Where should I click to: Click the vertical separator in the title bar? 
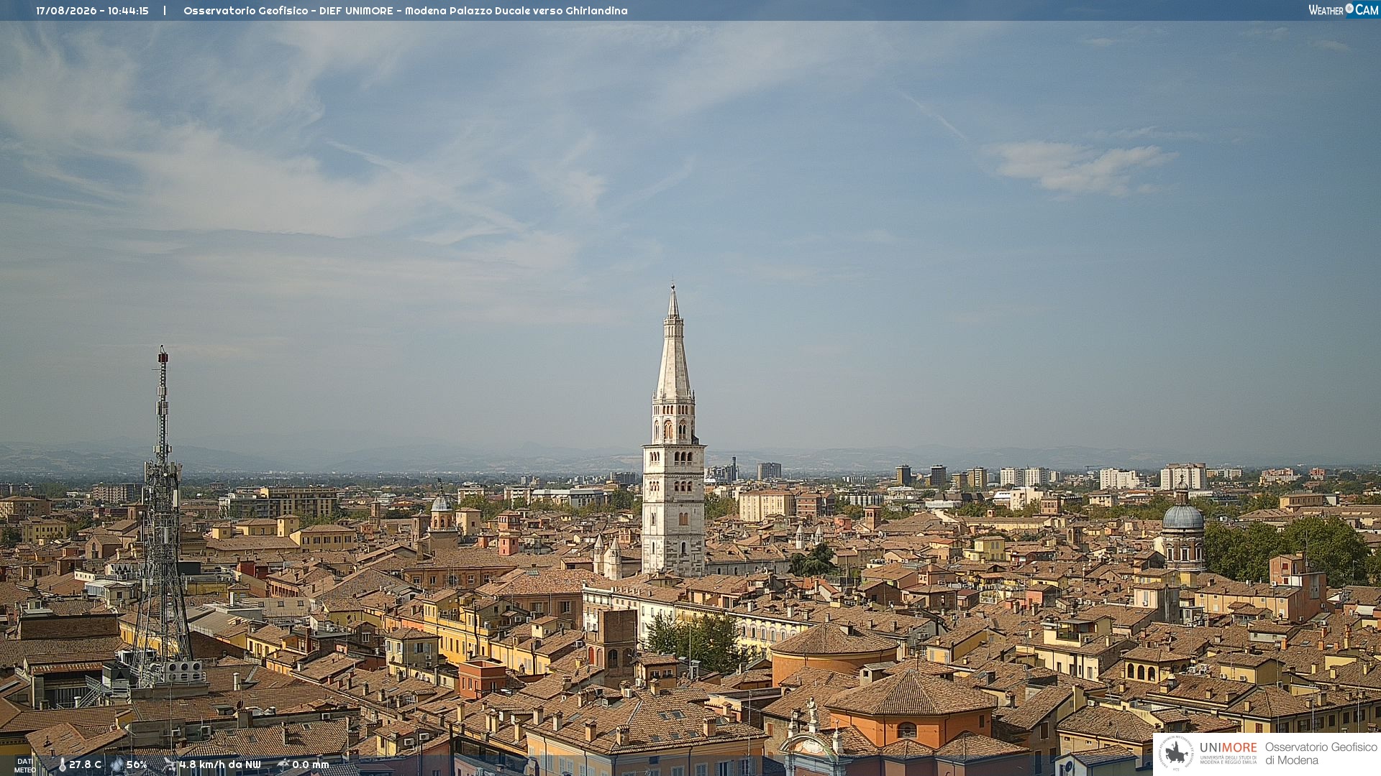pos(165,11)
